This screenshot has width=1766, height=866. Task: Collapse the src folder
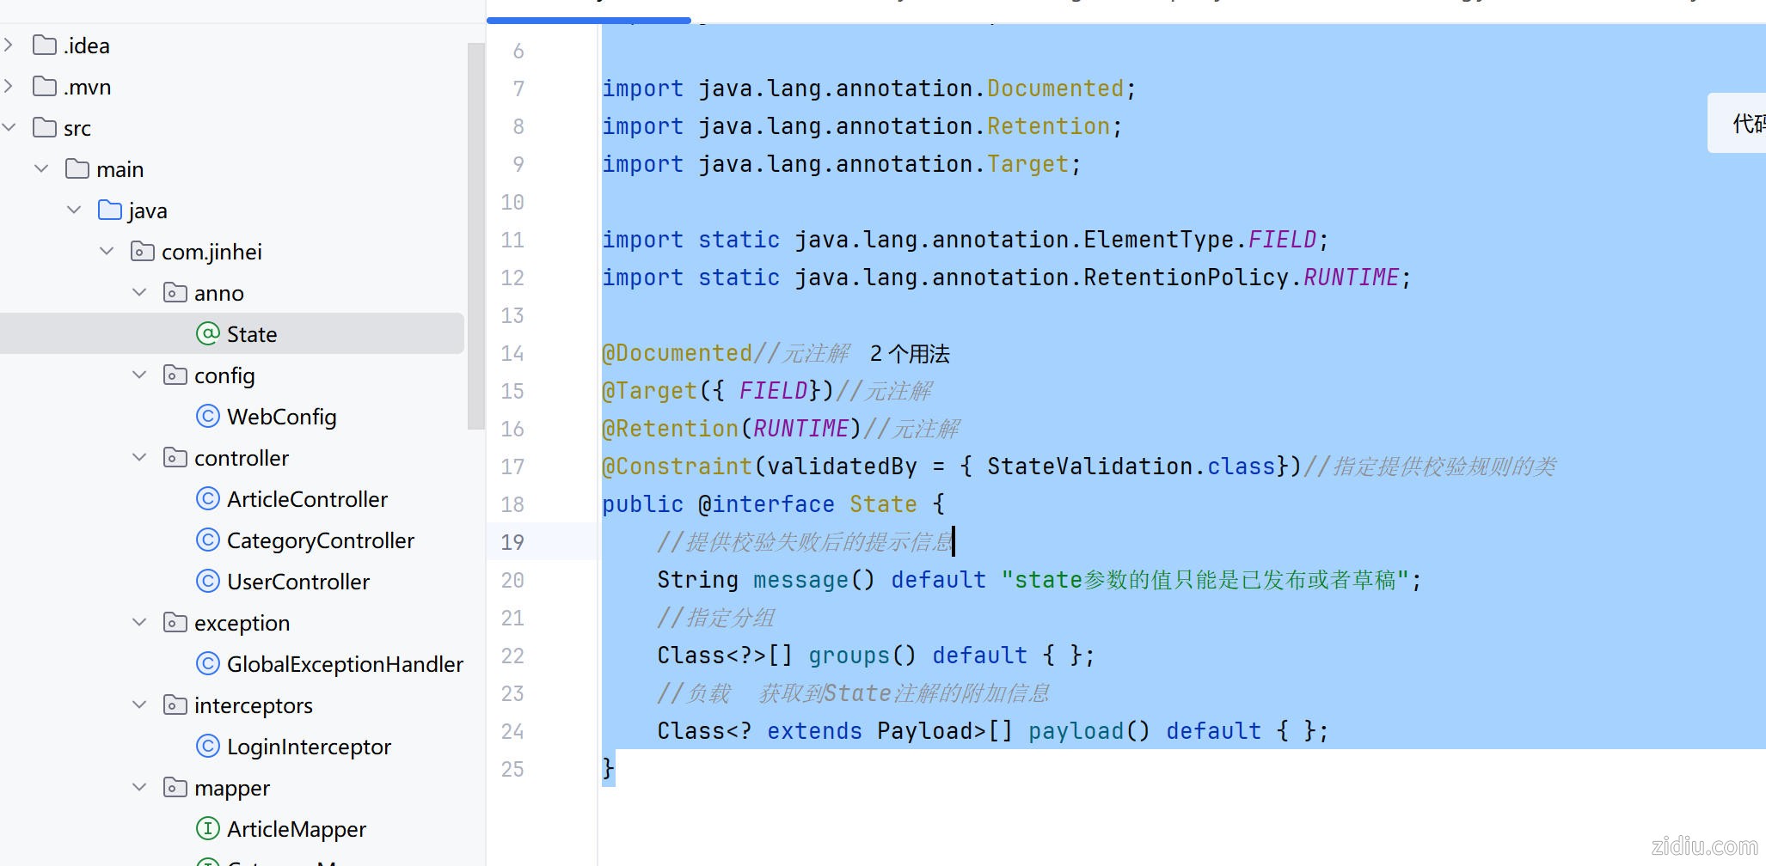[x=9, y=128]
